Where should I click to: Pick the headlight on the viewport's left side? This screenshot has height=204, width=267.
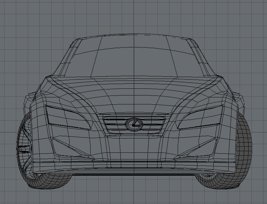point(68,117)
